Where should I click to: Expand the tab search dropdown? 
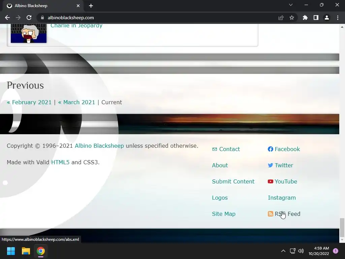[291, 5]
